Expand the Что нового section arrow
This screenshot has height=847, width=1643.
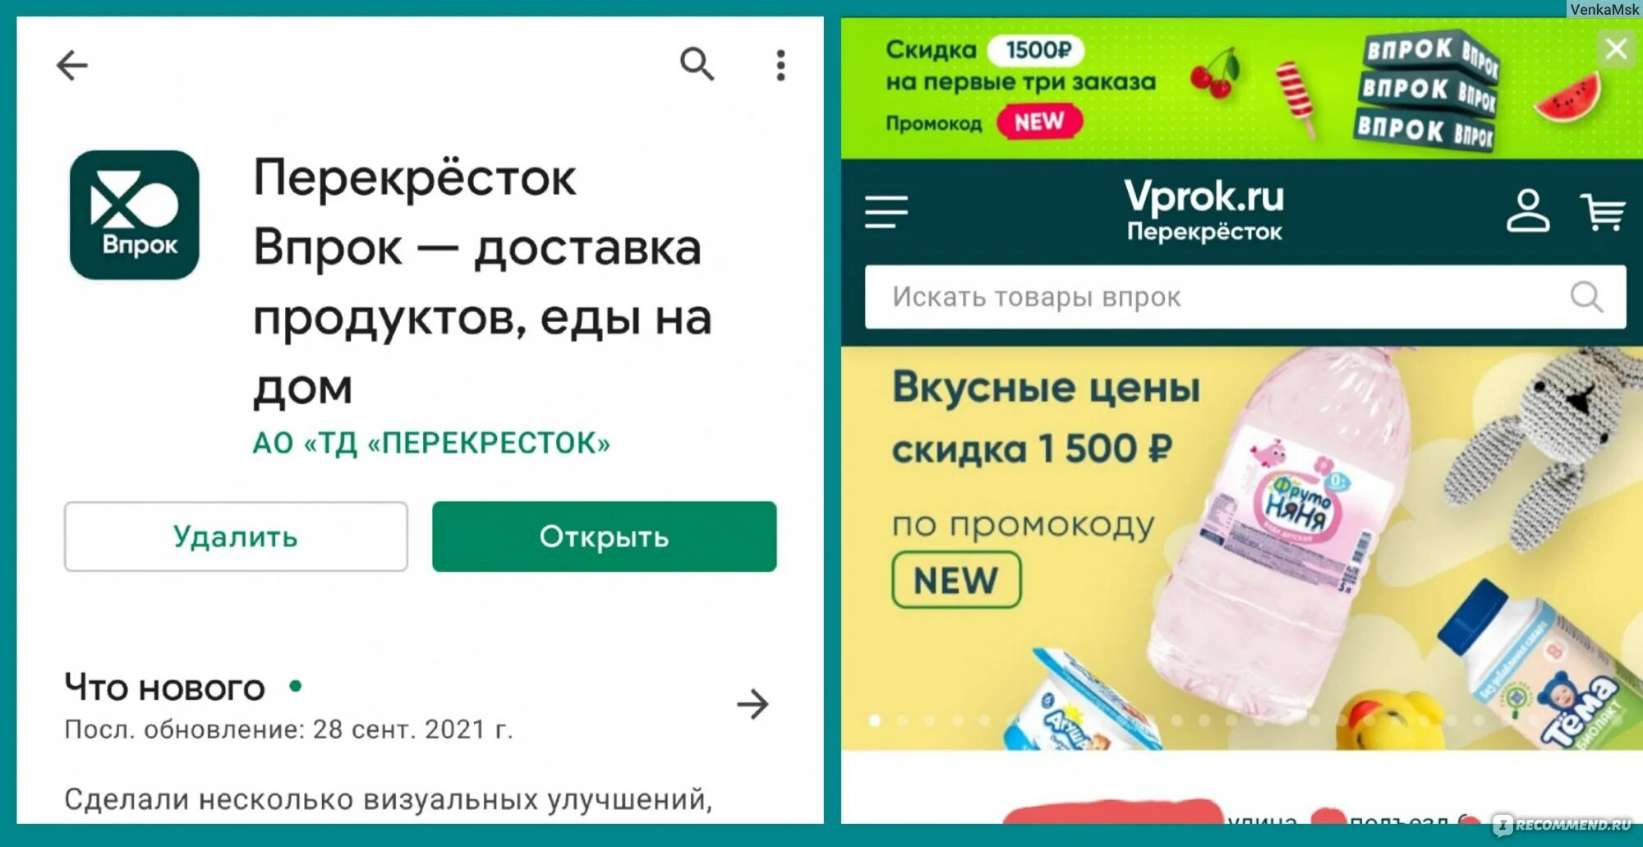tap(752, 704)
